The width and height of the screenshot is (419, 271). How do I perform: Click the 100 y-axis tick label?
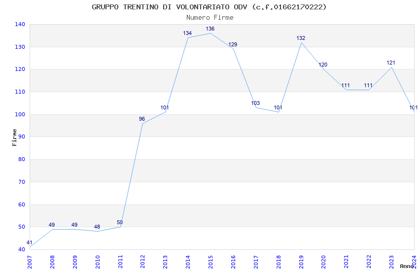[20, 114]
